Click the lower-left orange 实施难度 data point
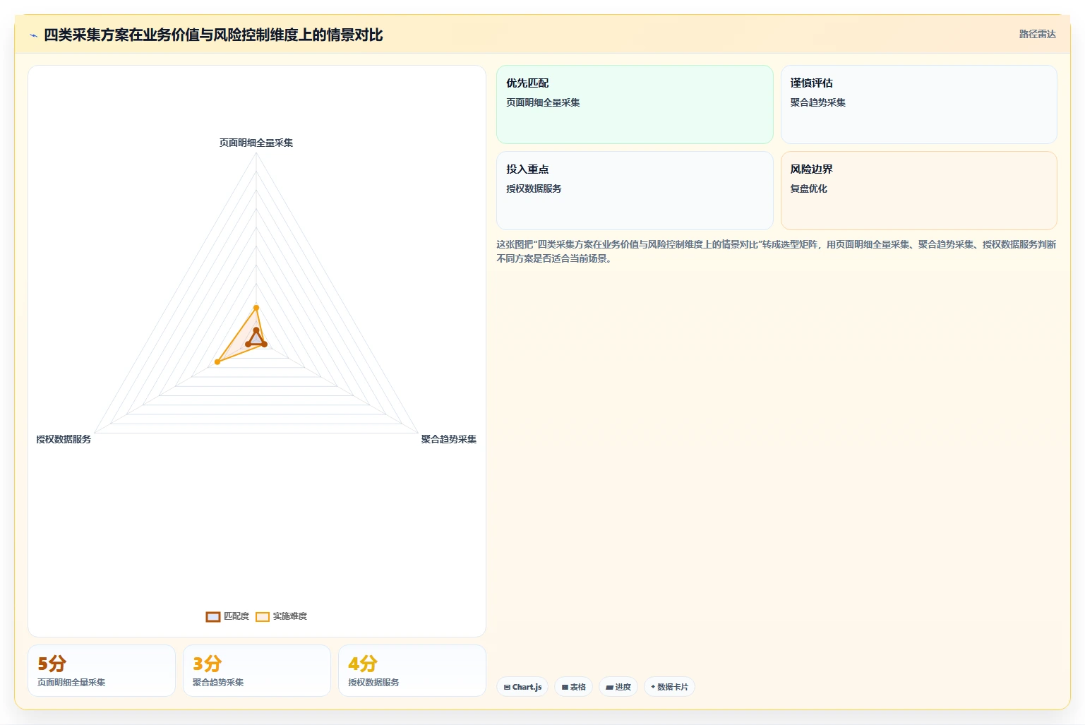 [217, 362]
